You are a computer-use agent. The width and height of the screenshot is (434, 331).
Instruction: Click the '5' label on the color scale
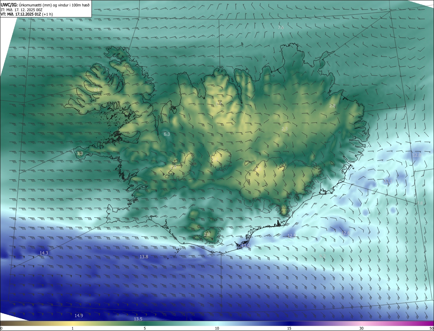(x=145, y=328)
